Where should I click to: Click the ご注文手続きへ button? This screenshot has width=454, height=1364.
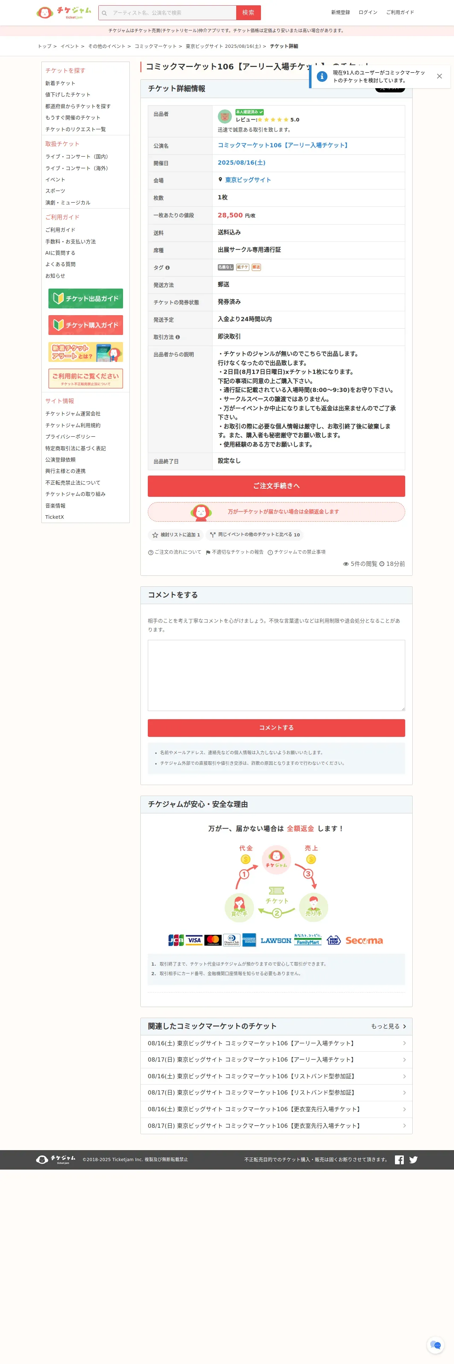click(277, 486)
